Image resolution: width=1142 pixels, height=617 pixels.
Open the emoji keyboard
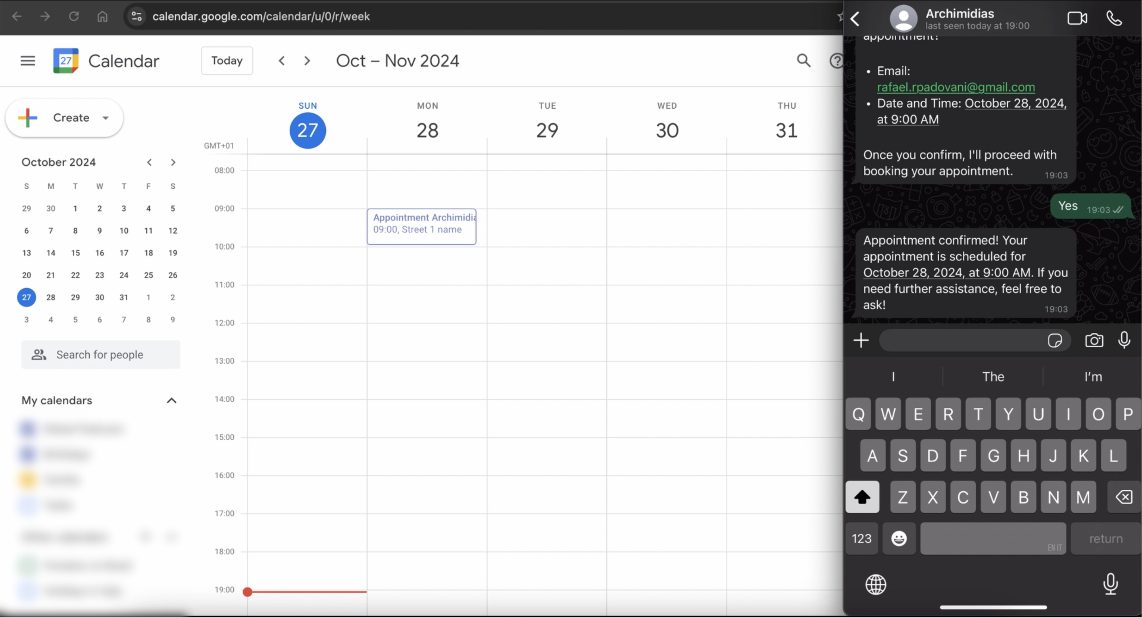[899, 538]
